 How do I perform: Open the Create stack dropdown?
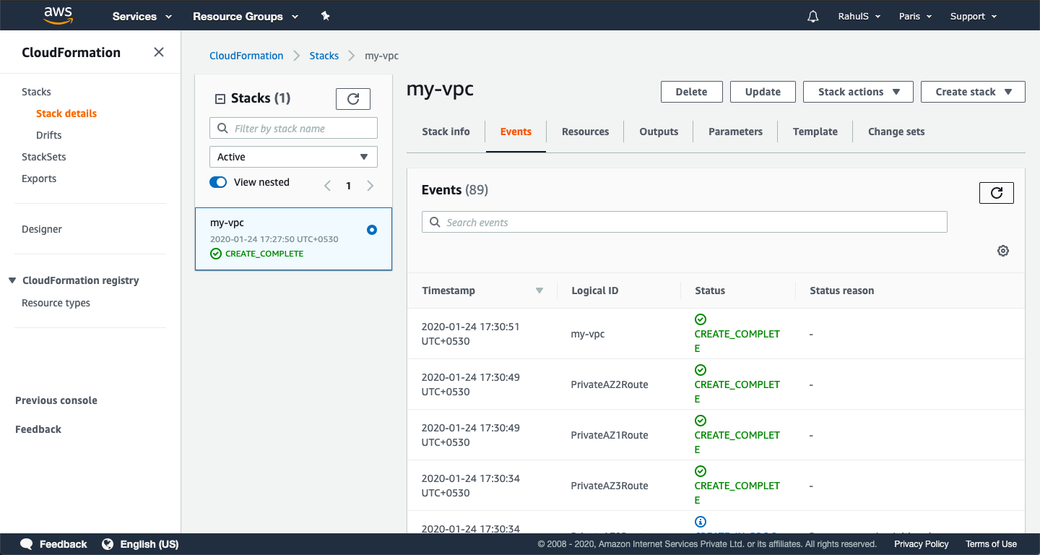tap(972, 92)
